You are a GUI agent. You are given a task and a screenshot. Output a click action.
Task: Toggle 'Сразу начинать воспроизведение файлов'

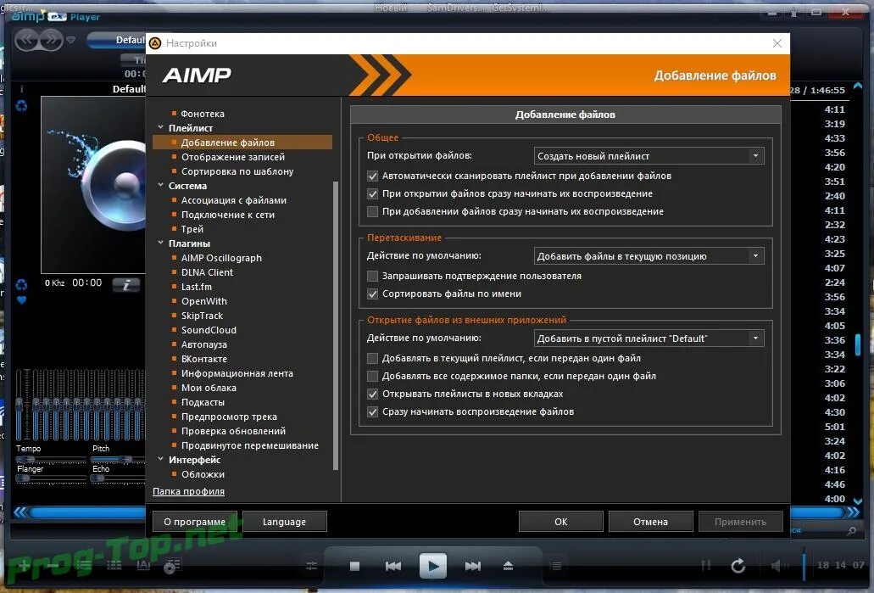pos(372,411)
